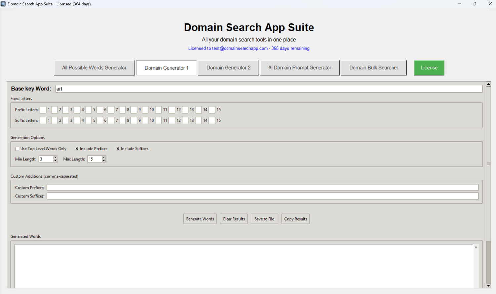
Task: Click the Clear Results button
Action: (234, 219)
